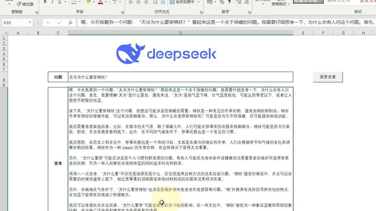This screenshot has height=211, width=376.
Task: Apply bold formatting
Action: [45, 2]
